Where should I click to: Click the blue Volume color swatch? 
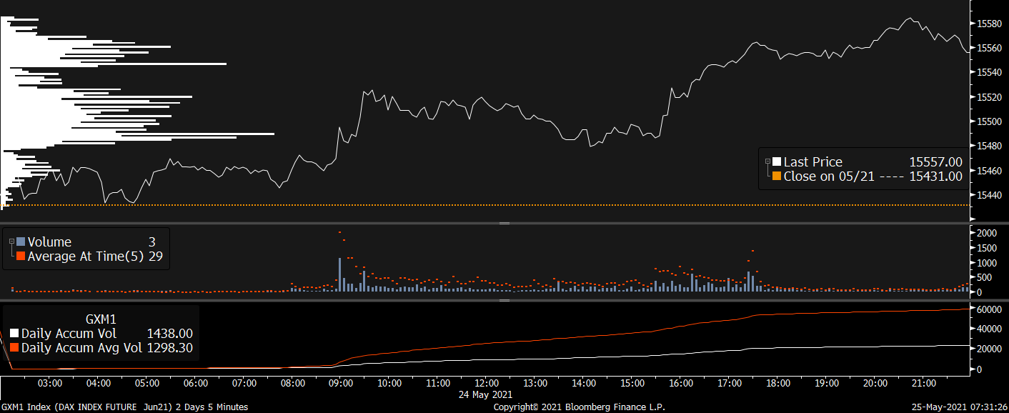(21, 242)
